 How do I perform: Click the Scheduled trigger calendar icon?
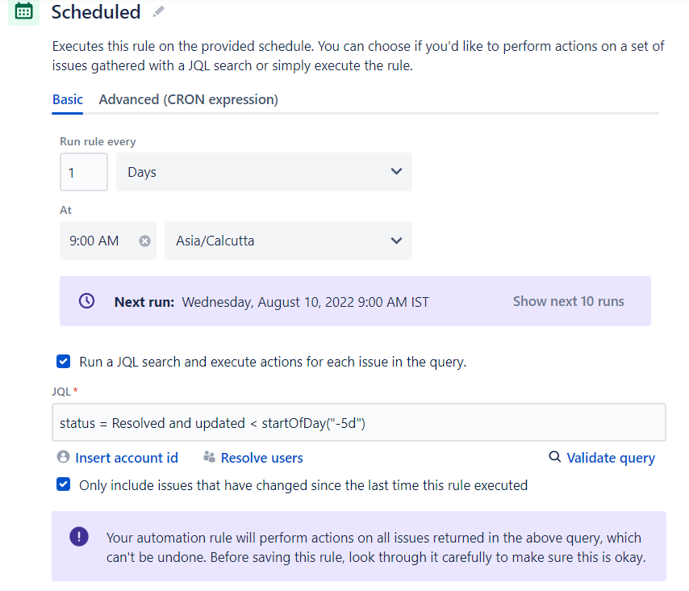[22, 13]
